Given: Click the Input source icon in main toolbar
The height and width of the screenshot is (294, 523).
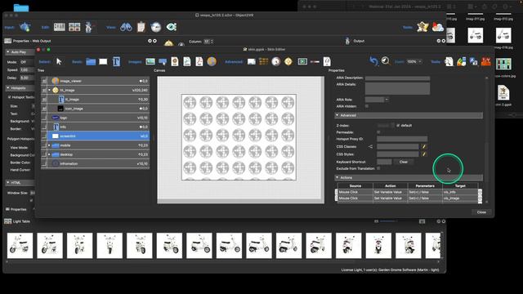Looking at the screenshot, I should pos(25,27).
